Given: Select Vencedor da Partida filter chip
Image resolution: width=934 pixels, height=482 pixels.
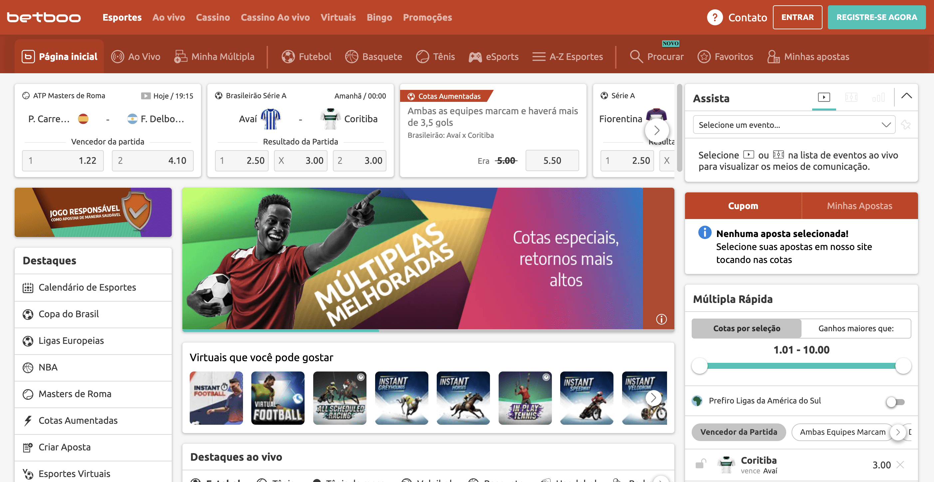Looking at the screenshot, I should pos(739,432).
